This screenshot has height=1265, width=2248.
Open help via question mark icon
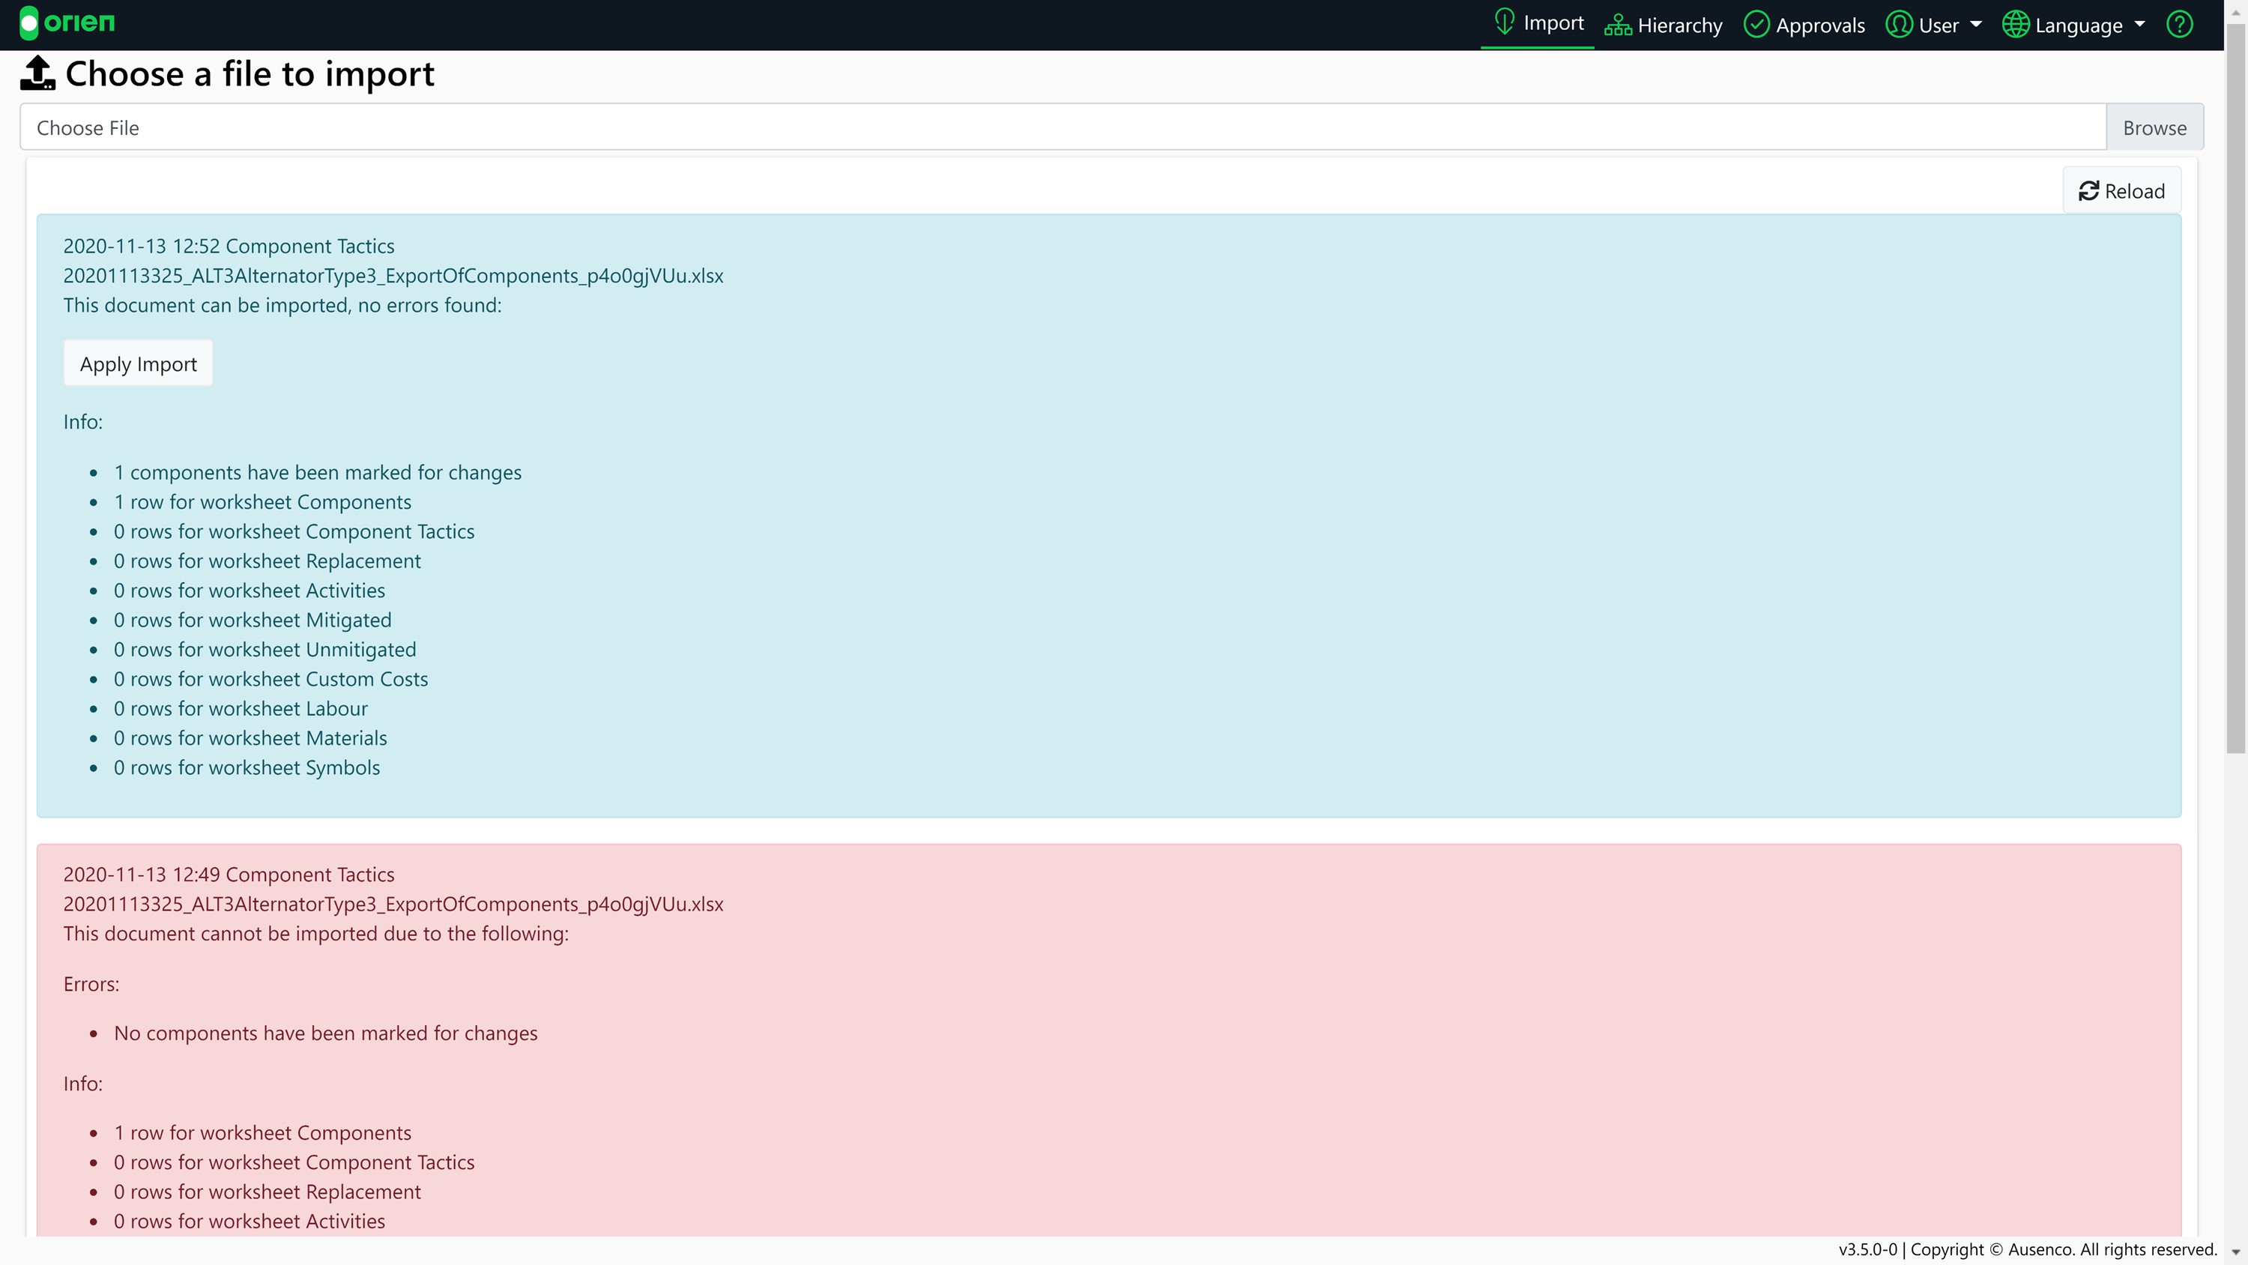[x=2179, y=25]
